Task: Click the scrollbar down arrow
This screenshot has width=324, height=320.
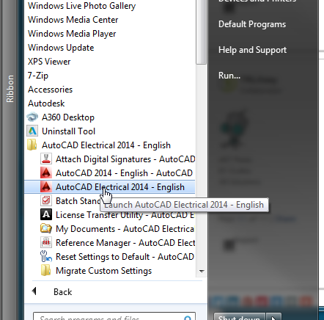Action: (x=202, y=271)
